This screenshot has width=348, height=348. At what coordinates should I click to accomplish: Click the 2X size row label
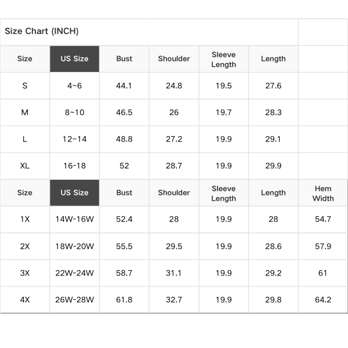coord(25,246)
